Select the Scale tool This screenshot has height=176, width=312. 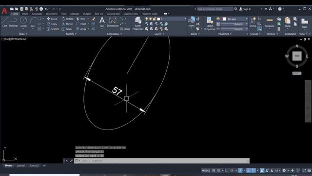(67, 29)
